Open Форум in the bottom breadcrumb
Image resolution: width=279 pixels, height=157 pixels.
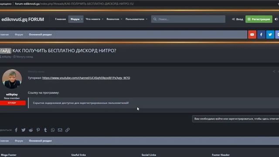tap(19, 141)
